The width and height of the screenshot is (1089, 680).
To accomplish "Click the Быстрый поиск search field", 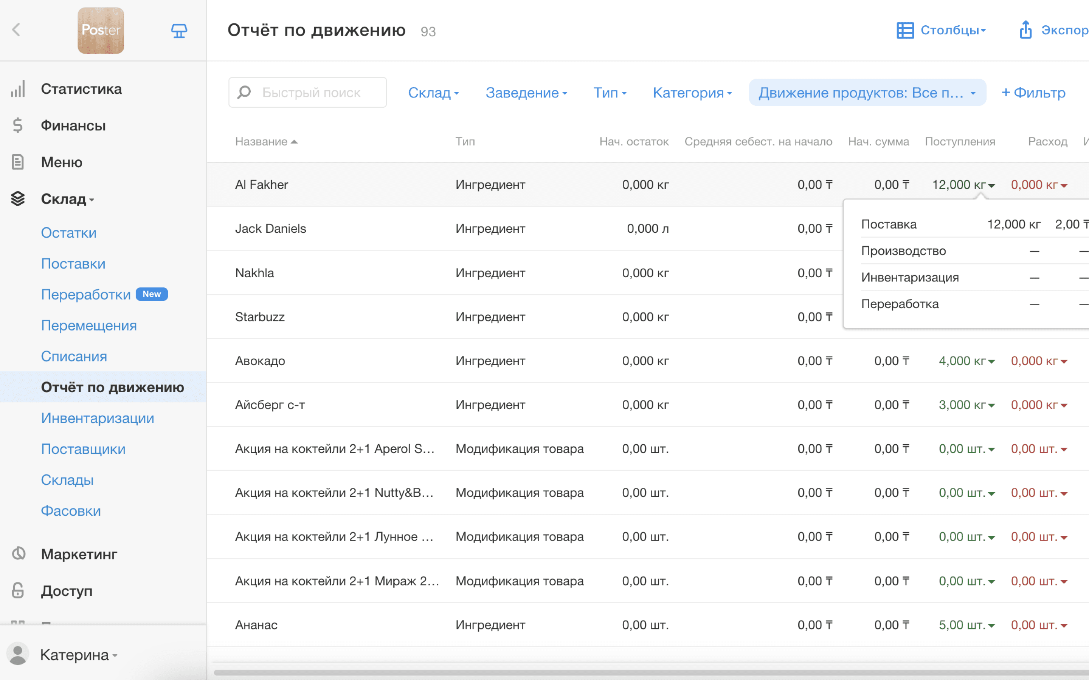I will click(x=307, y=92).
